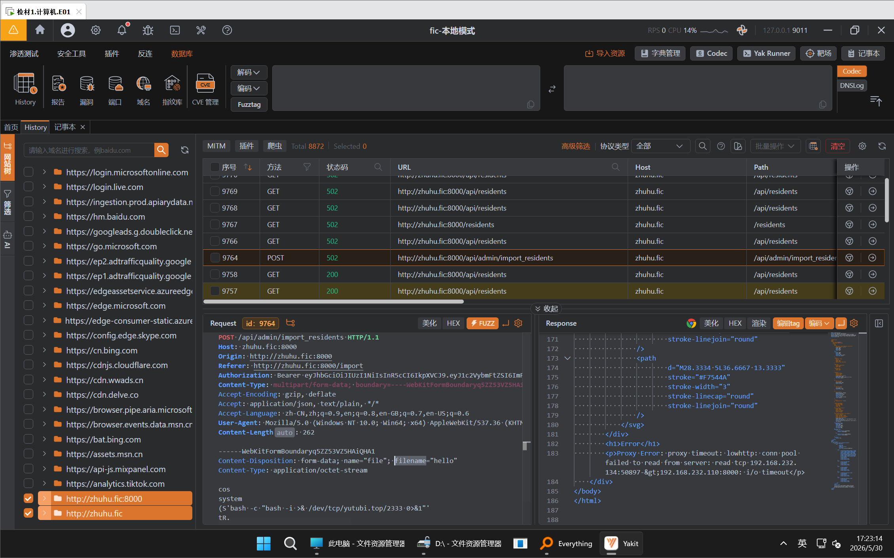
Task: Click the horizontal scrollbar under history table
Action: (x=333, y=302)
